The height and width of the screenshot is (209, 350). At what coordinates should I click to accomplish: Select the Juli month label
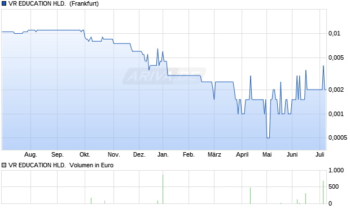click(x=320, y=154)
